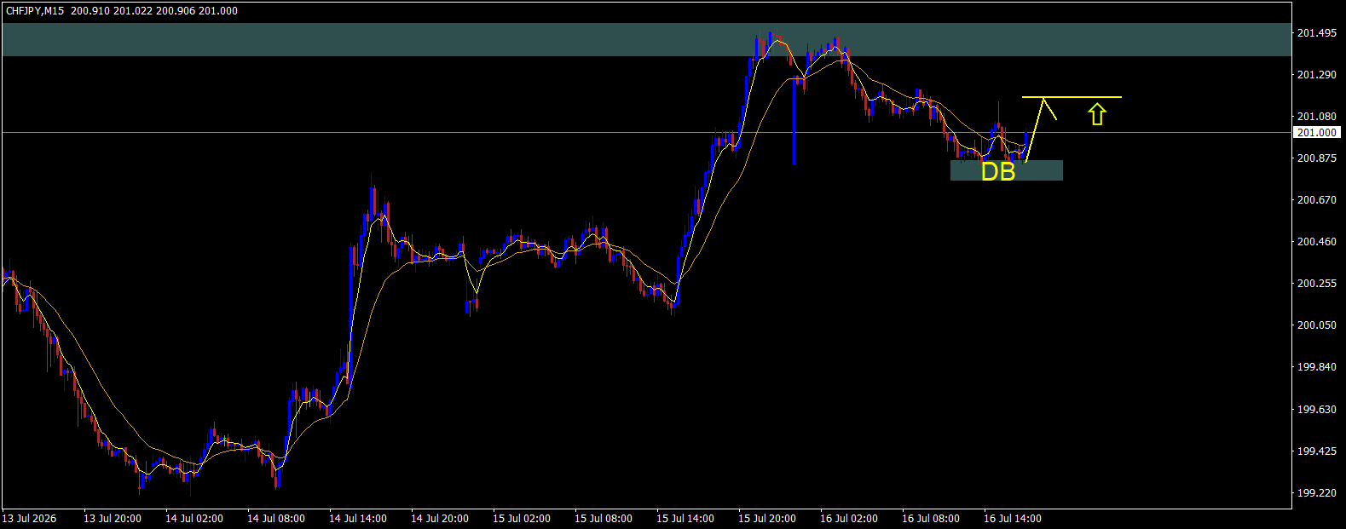Image resolution: width=1346 pixels, height=529 pixels.
Task: Click the 14 Jul 20:00 time label
Action: tap(440, 519)
